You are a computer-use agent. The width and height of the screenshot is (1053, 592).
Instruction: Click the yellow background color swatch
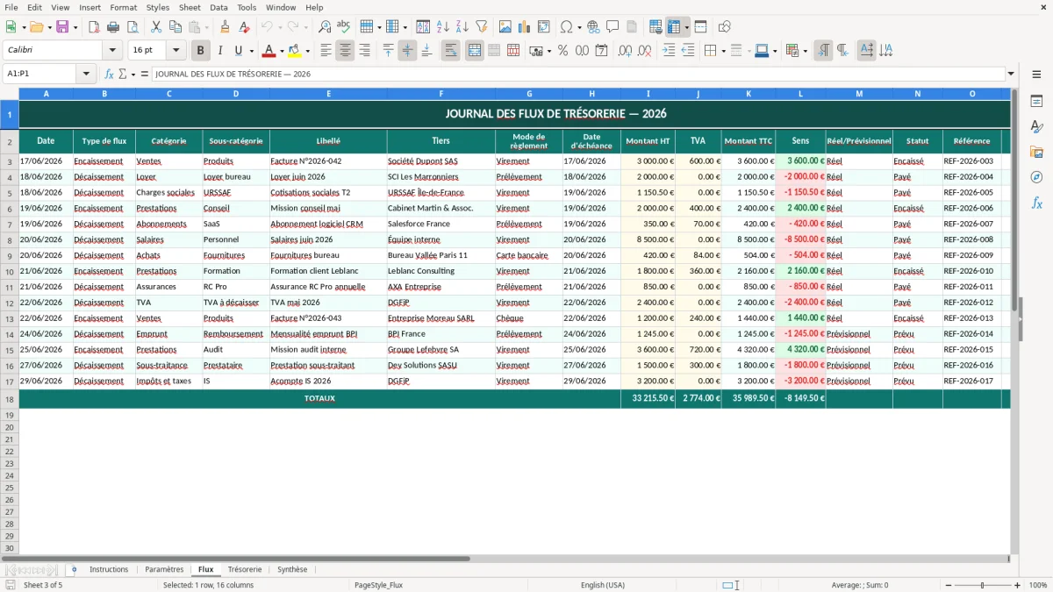(295, 51)
